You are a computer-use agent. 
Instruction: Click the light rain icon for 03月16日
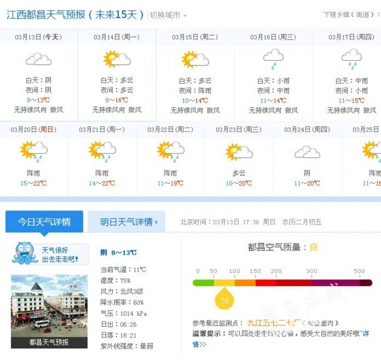(273, 59)
